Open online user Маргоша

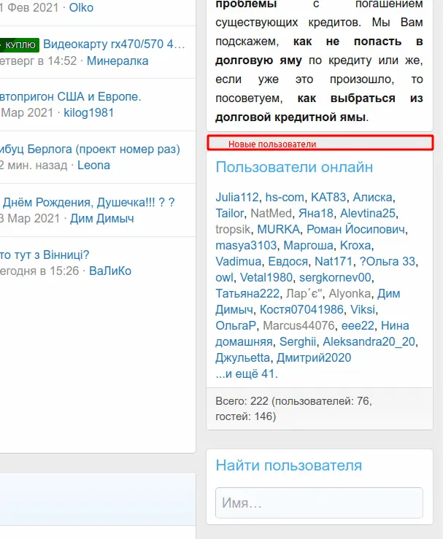click(308, 246)
